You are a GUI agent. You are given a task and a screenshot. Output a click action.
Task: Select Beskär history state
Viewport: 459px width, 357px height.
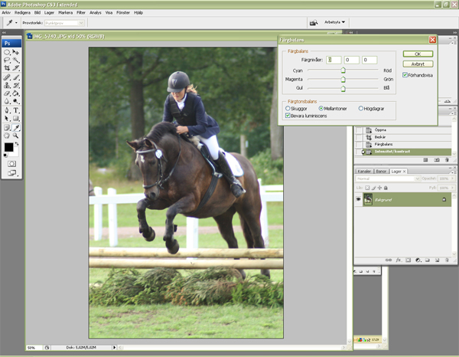(x=404, y=137)
